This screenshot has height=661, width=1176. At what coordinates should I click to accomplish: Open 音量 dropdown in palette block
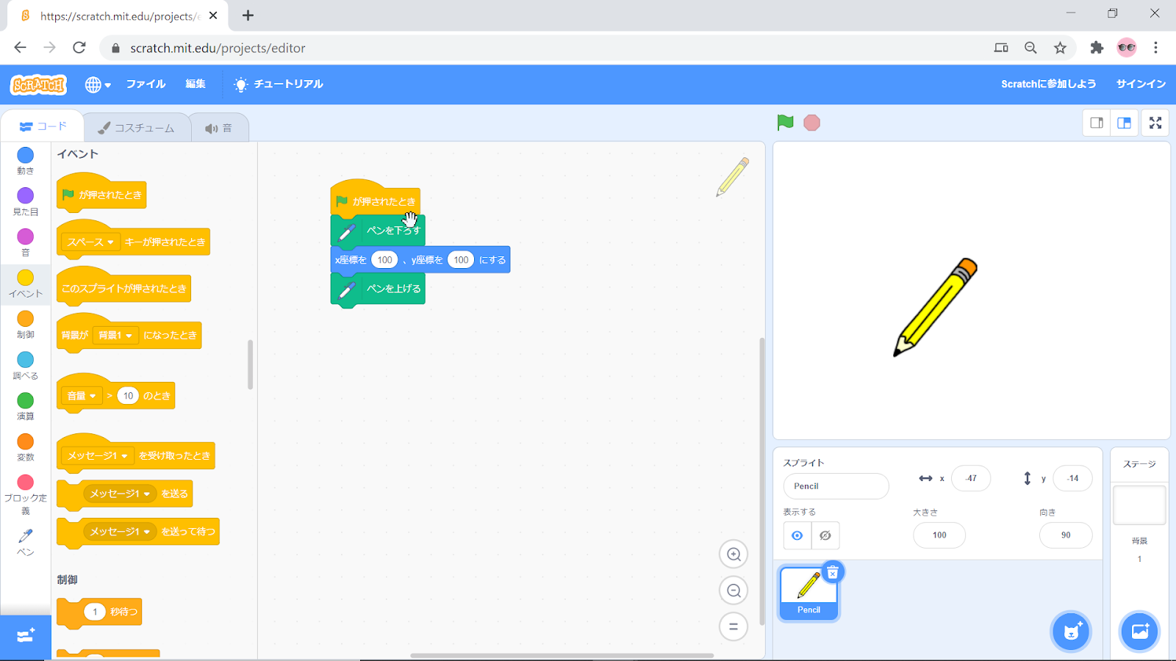(x=82, y=396)
